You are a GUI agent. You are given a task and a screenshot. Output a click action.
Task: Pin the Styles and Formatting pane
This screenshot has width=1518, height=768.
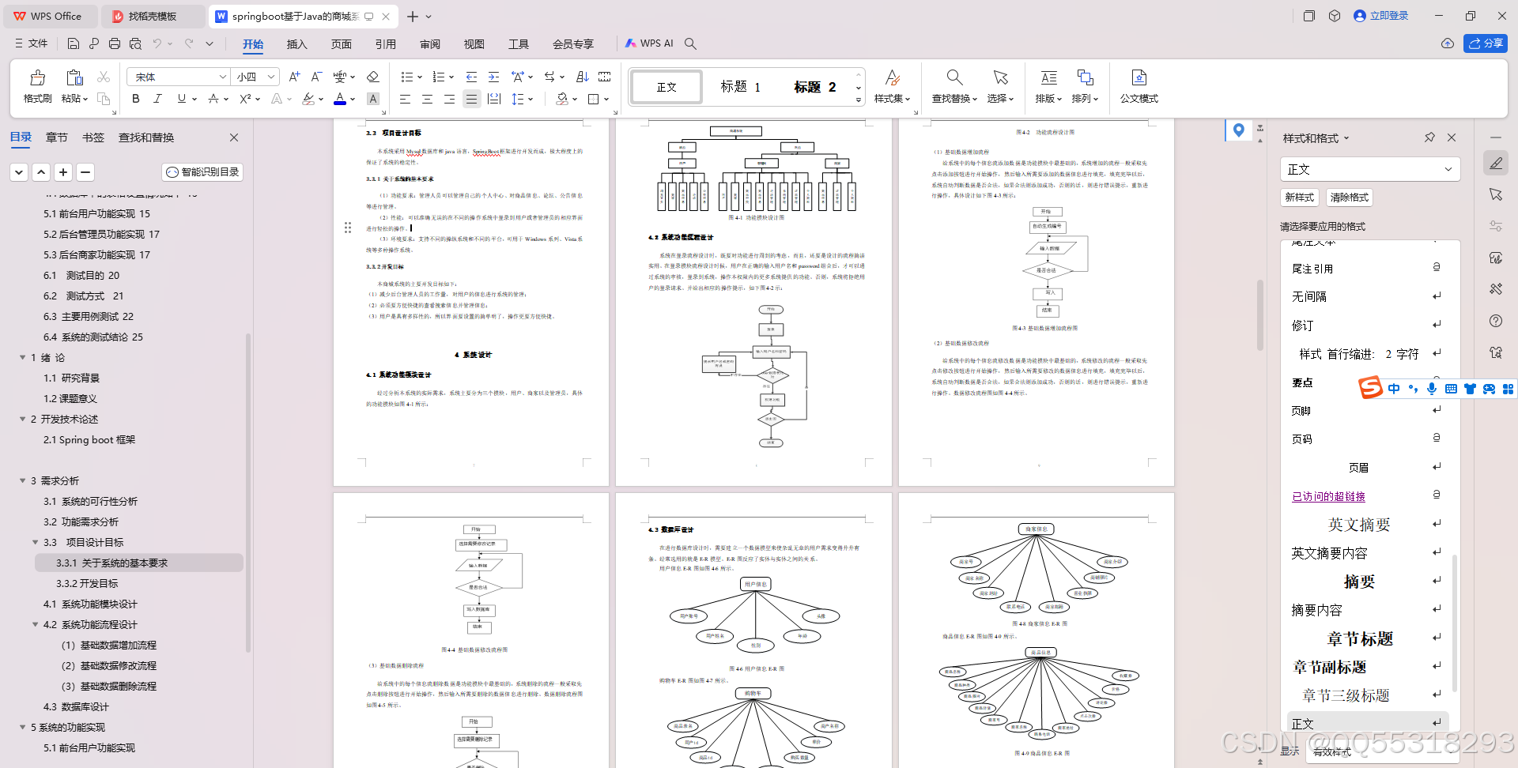point(1429,137)
